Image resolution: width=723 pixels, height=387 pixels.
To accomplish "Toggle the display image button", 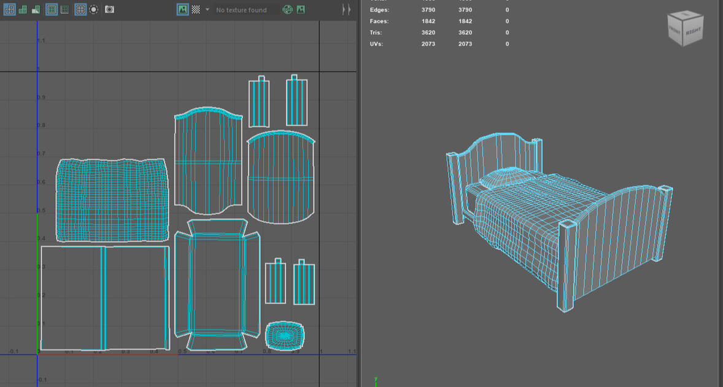I will pos(182,10).
